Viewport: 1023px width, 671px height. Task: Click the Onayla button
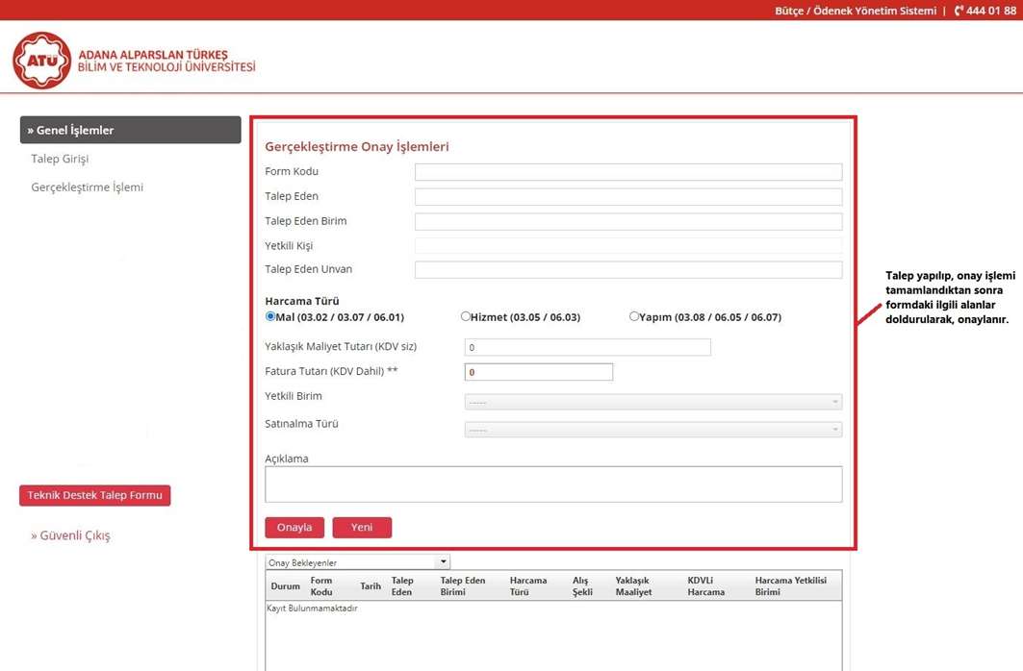coord(294,528)
